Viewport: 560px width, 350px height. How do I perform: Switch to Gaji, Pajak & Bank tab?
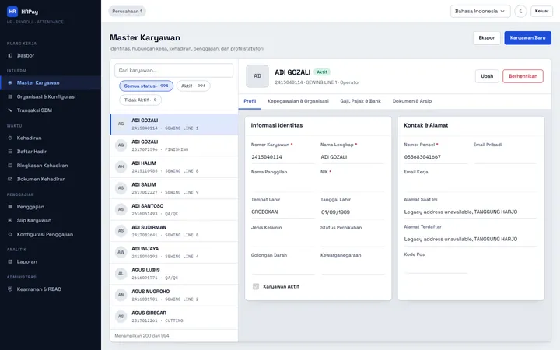tap(360, 101)
